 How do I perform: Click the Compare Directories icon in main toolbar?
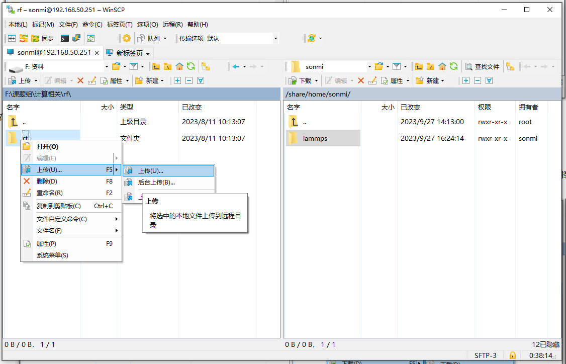pos(12,38)
